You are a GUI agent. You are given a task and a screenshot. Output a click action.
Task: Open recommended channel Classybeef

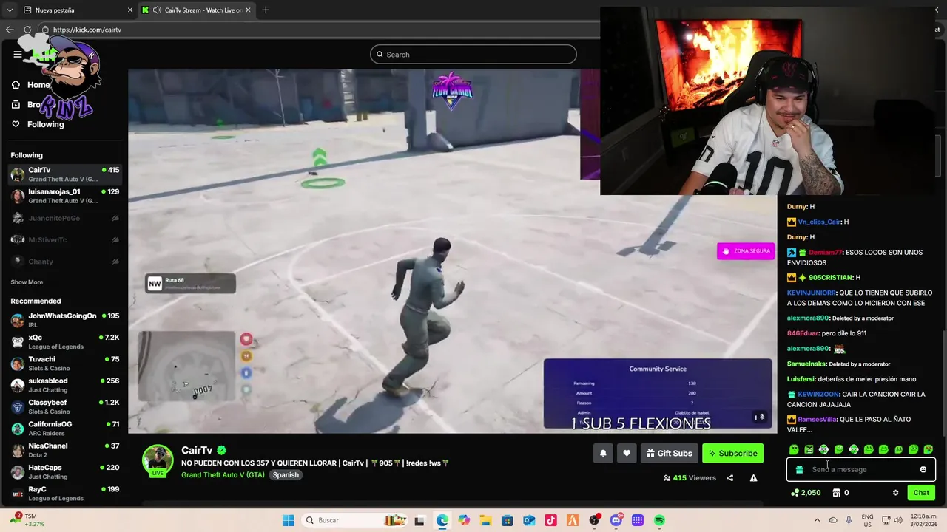click(x=65, y=406)
